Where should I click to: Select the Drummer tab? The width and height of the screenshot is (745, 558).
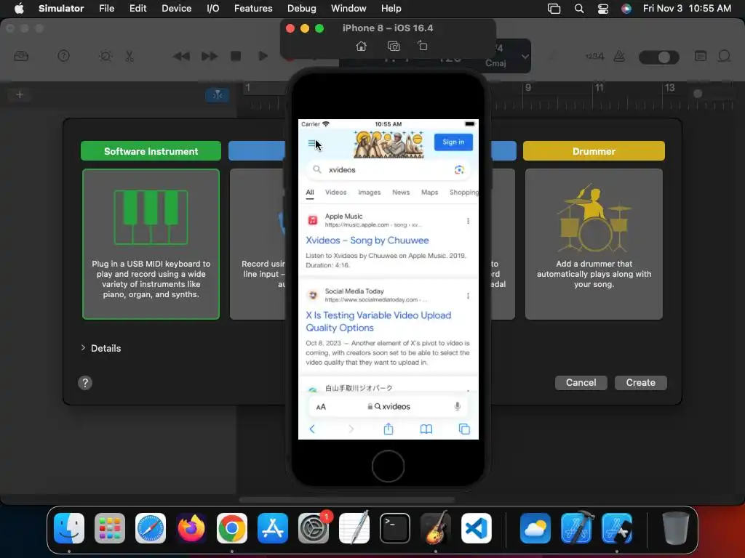(594, 151)
